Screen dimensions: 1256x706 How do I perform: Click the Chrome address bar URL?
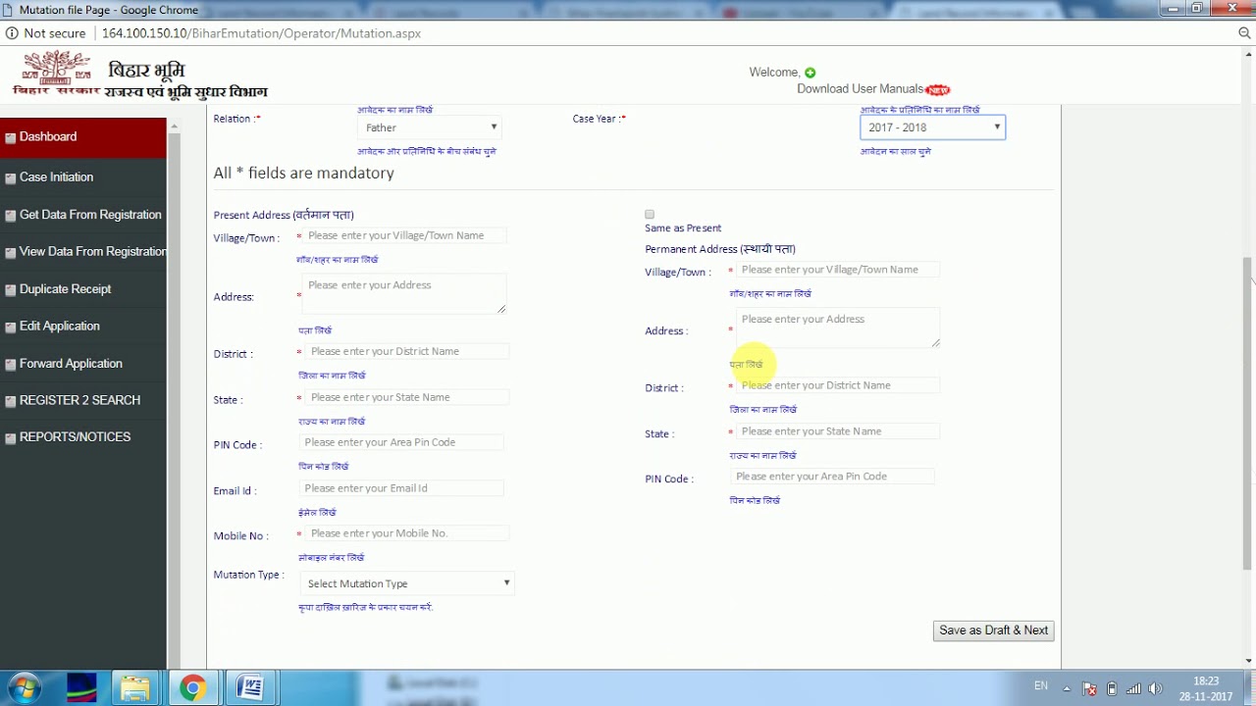[262, 33]
